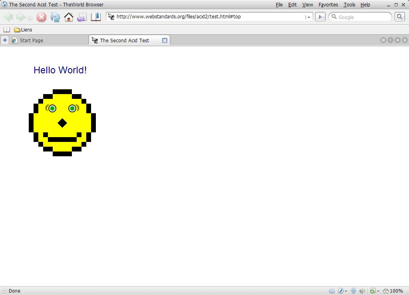Open the Favorites menu
This screenshot has height=295, width=409.
(x=328, y=5)
